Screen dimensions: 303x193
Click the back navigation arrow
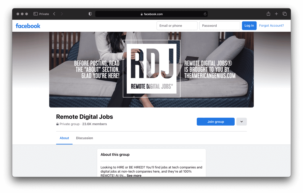(x=54, y=14)
